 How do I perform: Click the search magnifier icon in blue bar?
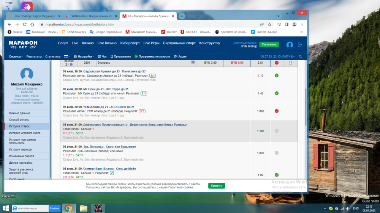point(300,56)
